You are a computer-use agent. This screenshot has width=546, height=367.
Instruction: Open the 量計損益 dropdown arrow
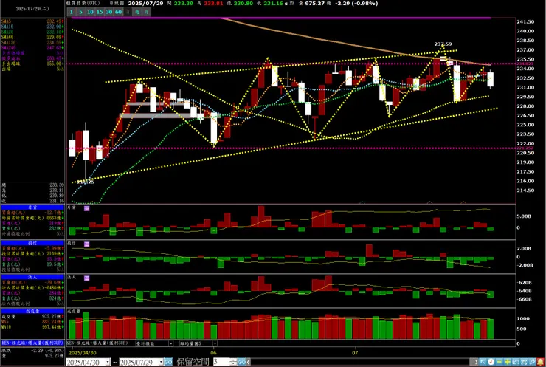click(171, 343)
